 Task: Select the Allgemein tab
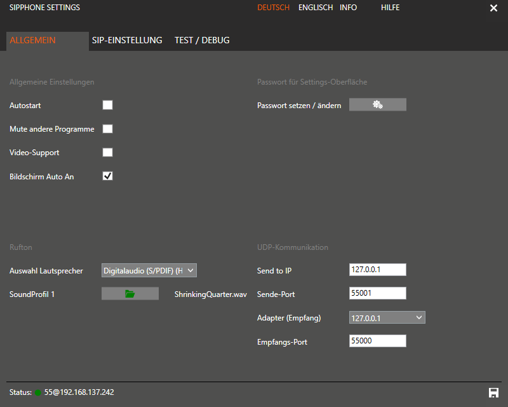point(33,40)
